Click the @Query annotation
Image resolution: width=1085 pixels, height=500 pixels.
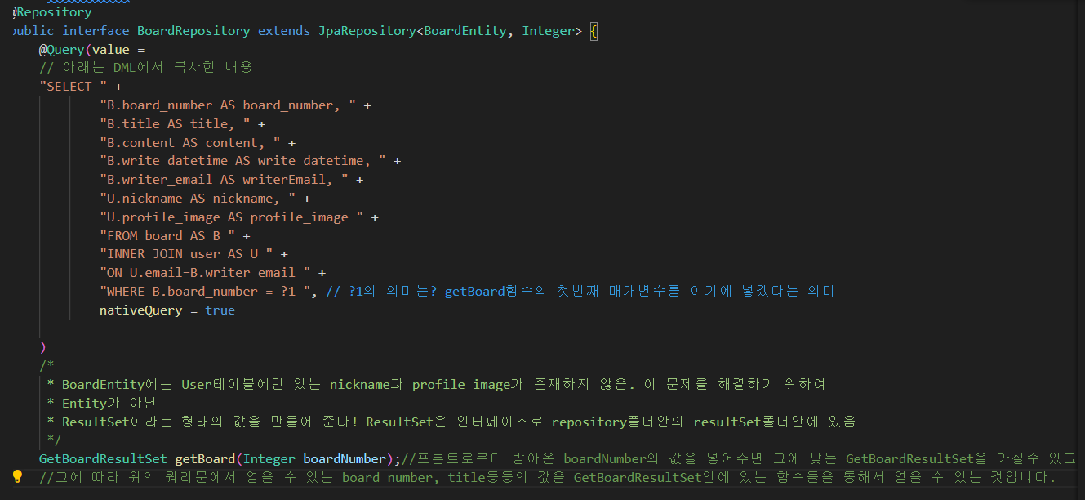(61, 50)
